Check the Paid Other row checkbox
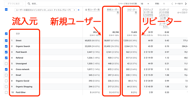This screenshot has height=98, width=191. pos(6,92)
